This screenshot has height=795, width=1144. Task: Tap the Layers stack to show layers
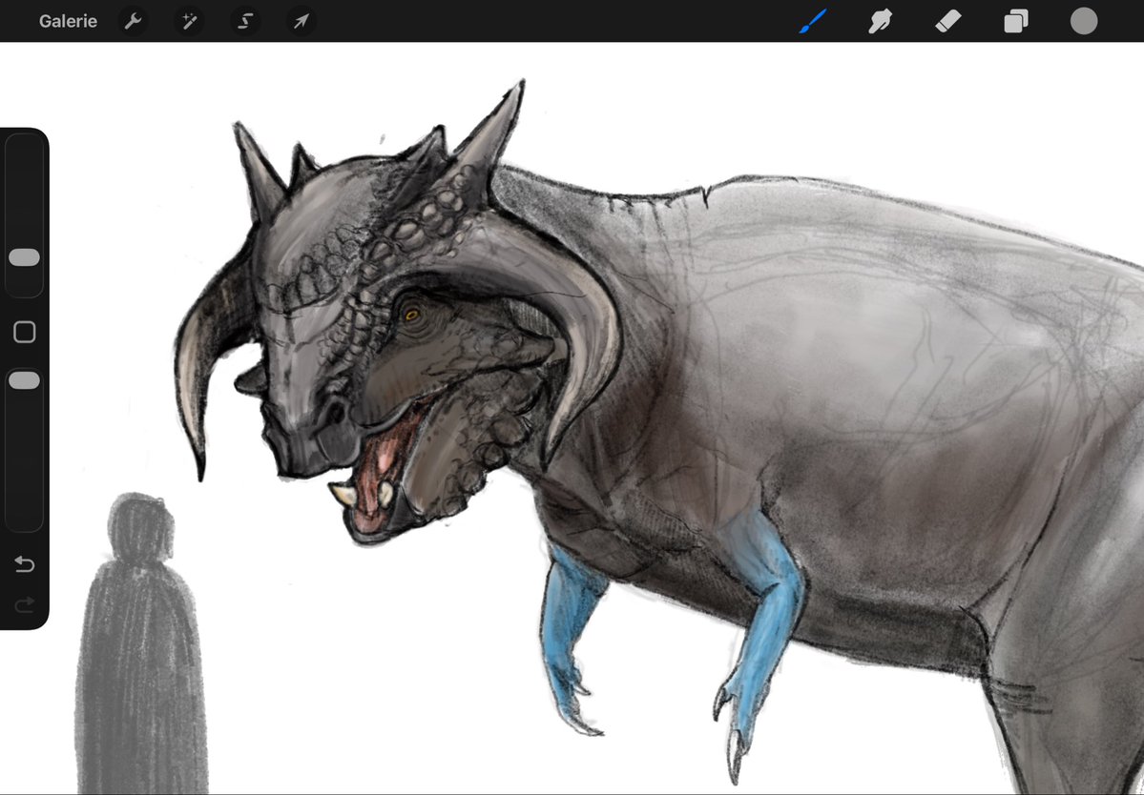point(1015,20)
